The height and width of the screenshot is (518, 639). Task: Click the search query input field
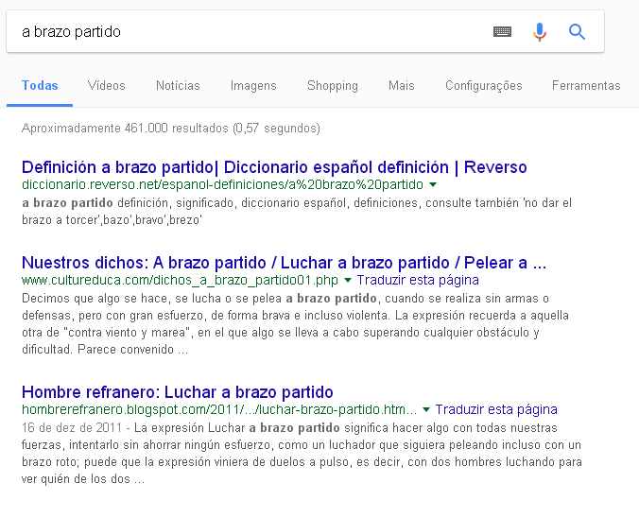pos(246,32)
